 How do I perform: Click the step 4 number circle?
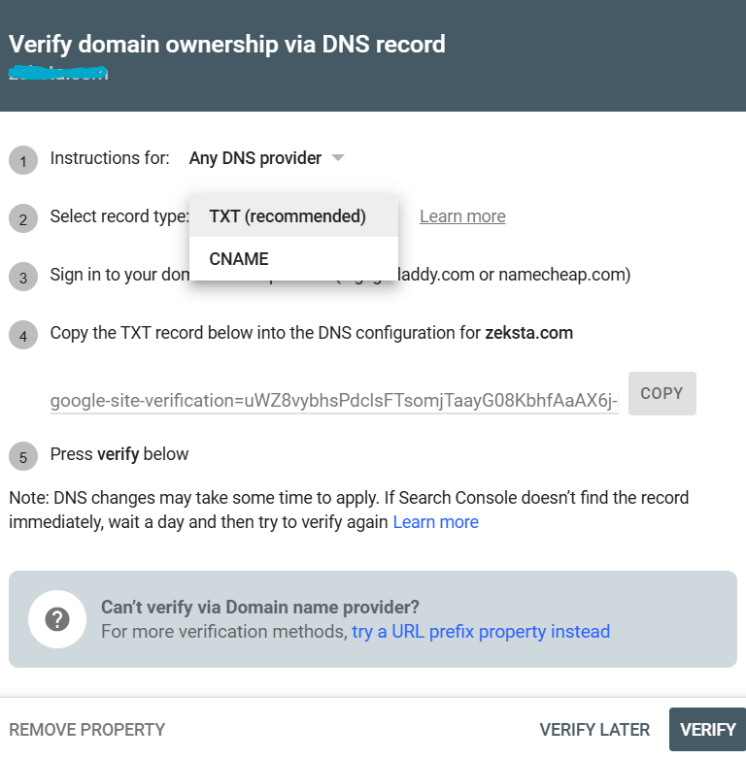(x=23, y=335)
